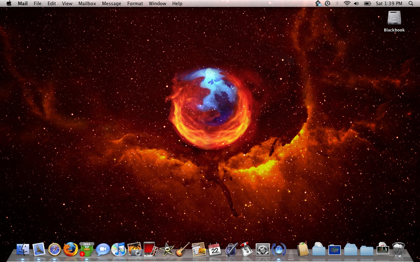
Task: Launch Mail via the stamp Dock icon
Action: (39, 249)
